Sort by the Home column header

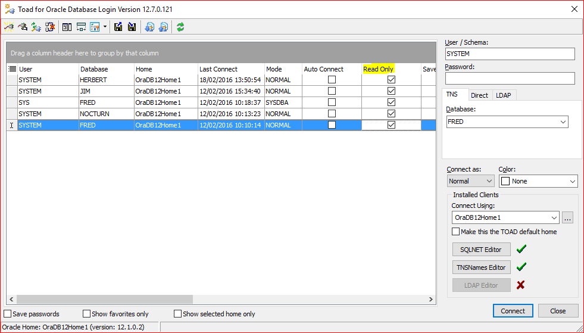(166, 69)
